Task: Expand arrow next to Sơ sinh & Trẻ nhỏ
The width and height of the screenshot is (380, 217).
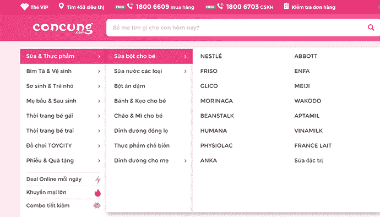Action: [x=99, y=86]
